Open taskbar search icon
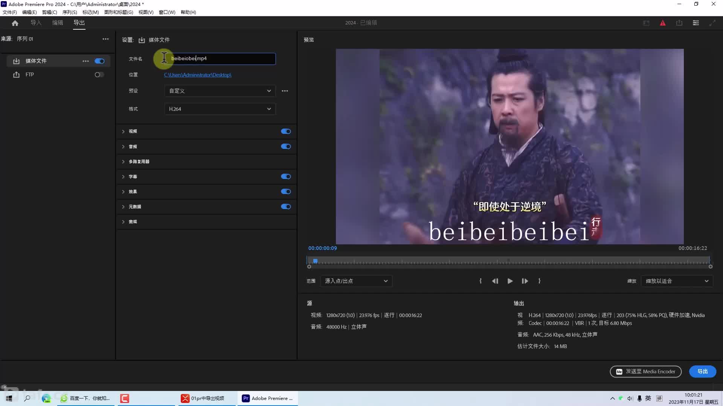Image resolution: width=723 pixels, height=406 pixels. tap(27, 398)
